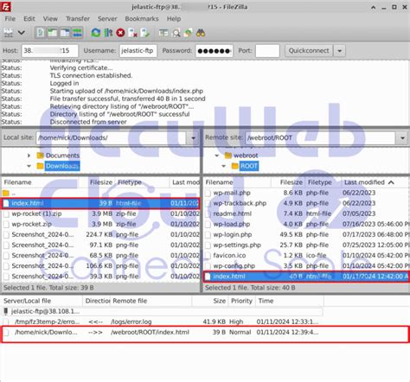Image resolution: width=410 pixels, height=382 pixels.
Task: Click the FileZilla app icon in title bar
Action: click(x=6, y=7)
